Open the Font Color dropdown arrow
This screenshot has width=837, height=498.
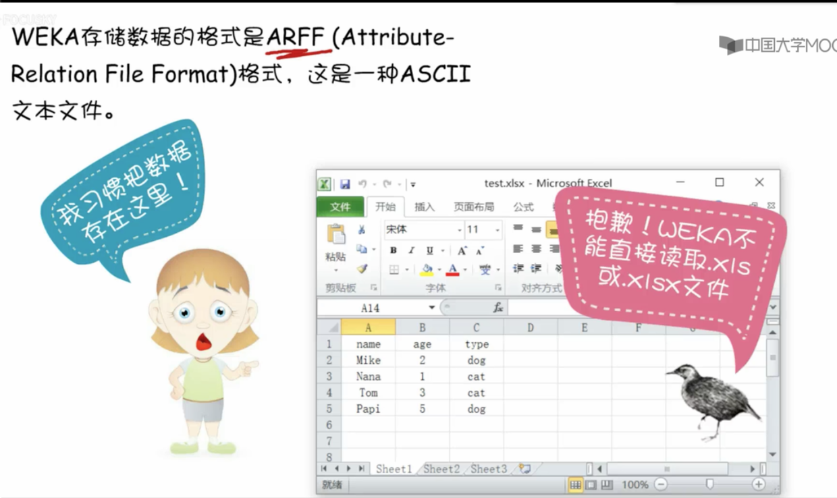[464, 270]
